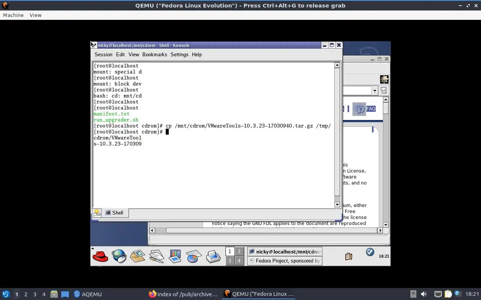This screenshot has width=481, height=300.
Task: Maximize the Konsole window
Action: tap(332, 45)
